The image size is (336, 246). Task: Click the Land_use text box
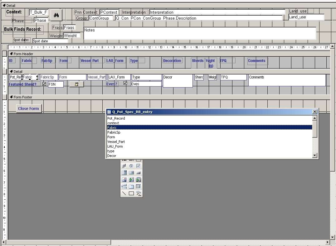point(306,17)
